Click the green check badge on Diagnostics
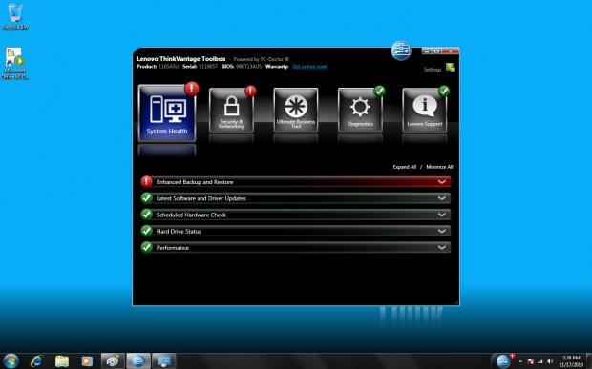The height and width of the screenshot is (369, 592). click(x=379, y=91)
